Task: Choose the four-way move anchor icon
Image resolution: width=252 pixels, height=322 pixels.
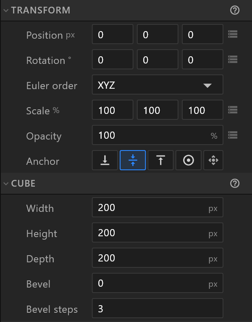Action: (x=213, y=160)
